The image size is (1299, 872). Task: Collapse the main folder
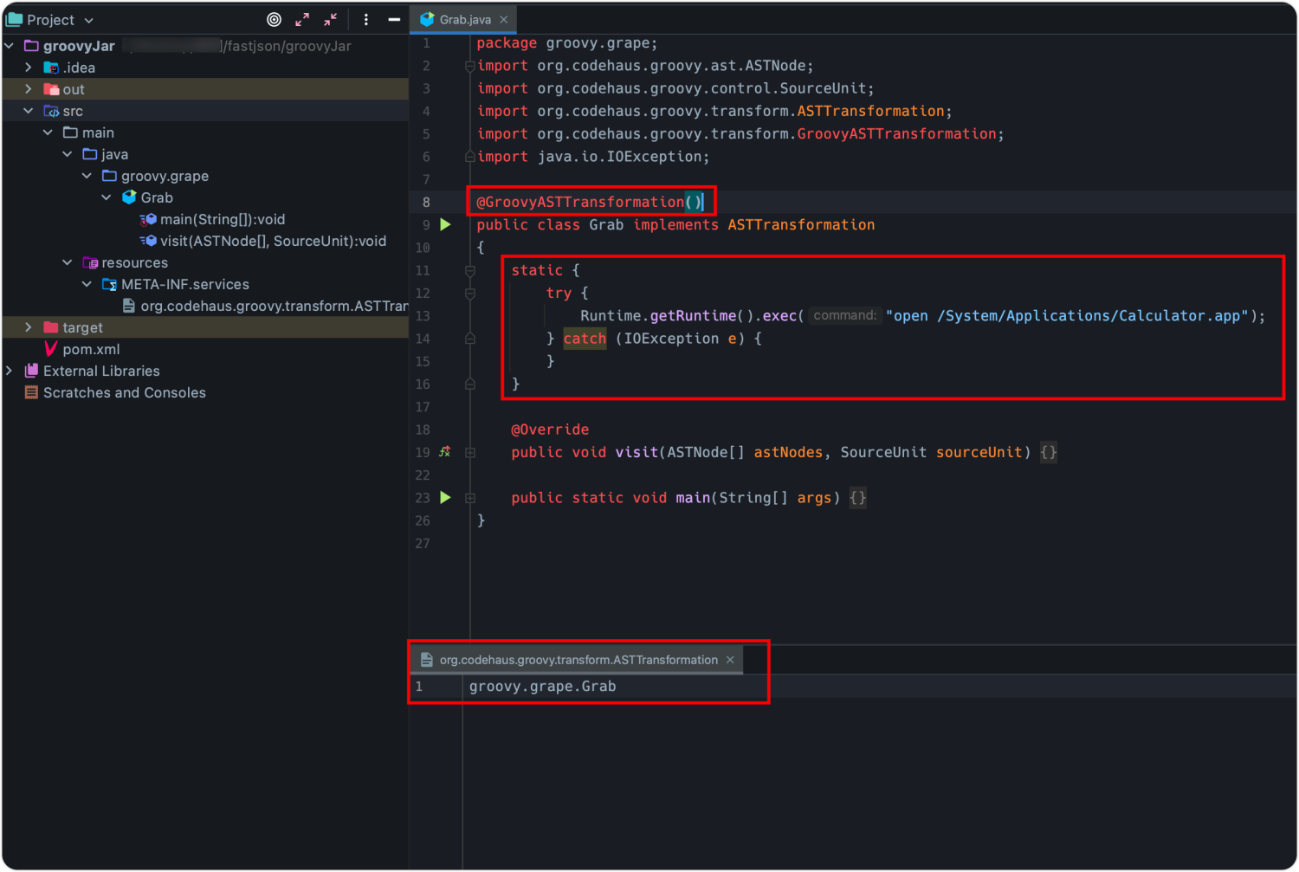click(48, 132)
